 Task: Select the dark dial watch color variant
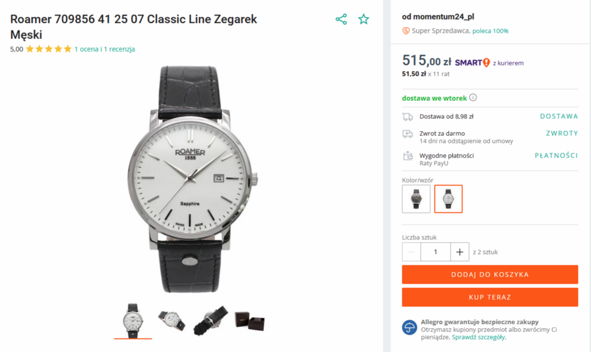pyautogui.click(x=416, y=199)
